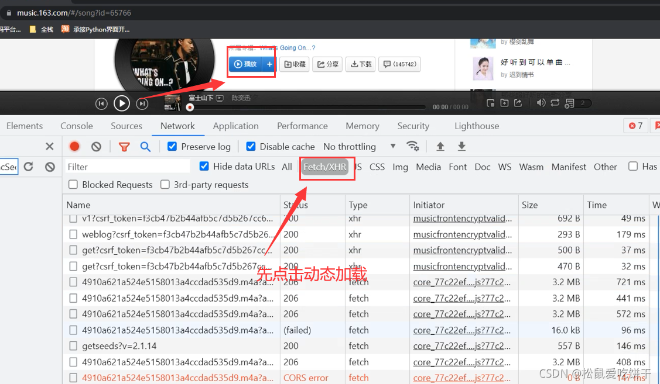This screenshot has width=660, height=384.
Task: Click the player share icon
Action: [x=518, y=103]
